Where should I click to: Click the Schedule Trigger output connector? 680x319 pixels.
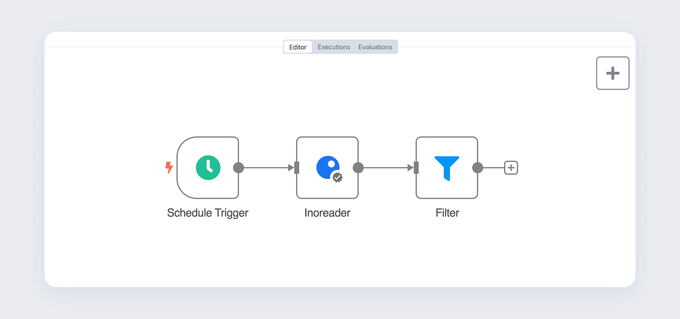(239, 168)
